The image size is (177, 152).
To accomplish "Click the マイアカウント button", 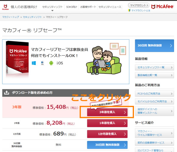I will 139,5.
